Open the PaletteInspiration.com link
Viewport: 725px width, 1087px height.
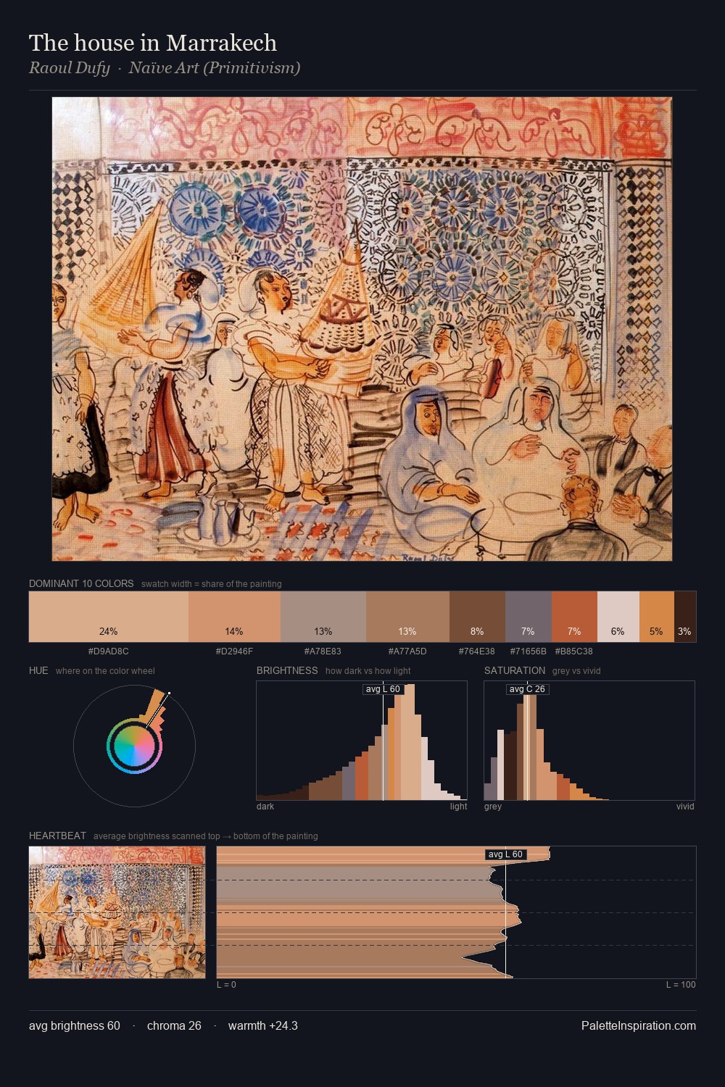[639, 1026]
